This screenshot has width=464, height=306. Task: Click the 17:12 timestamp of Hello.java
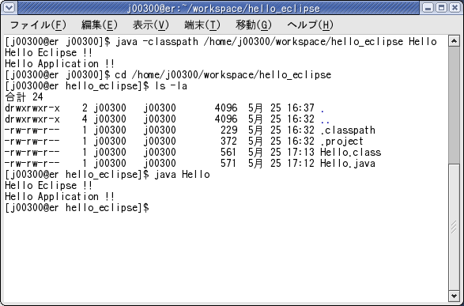click(x=300, y=164)
